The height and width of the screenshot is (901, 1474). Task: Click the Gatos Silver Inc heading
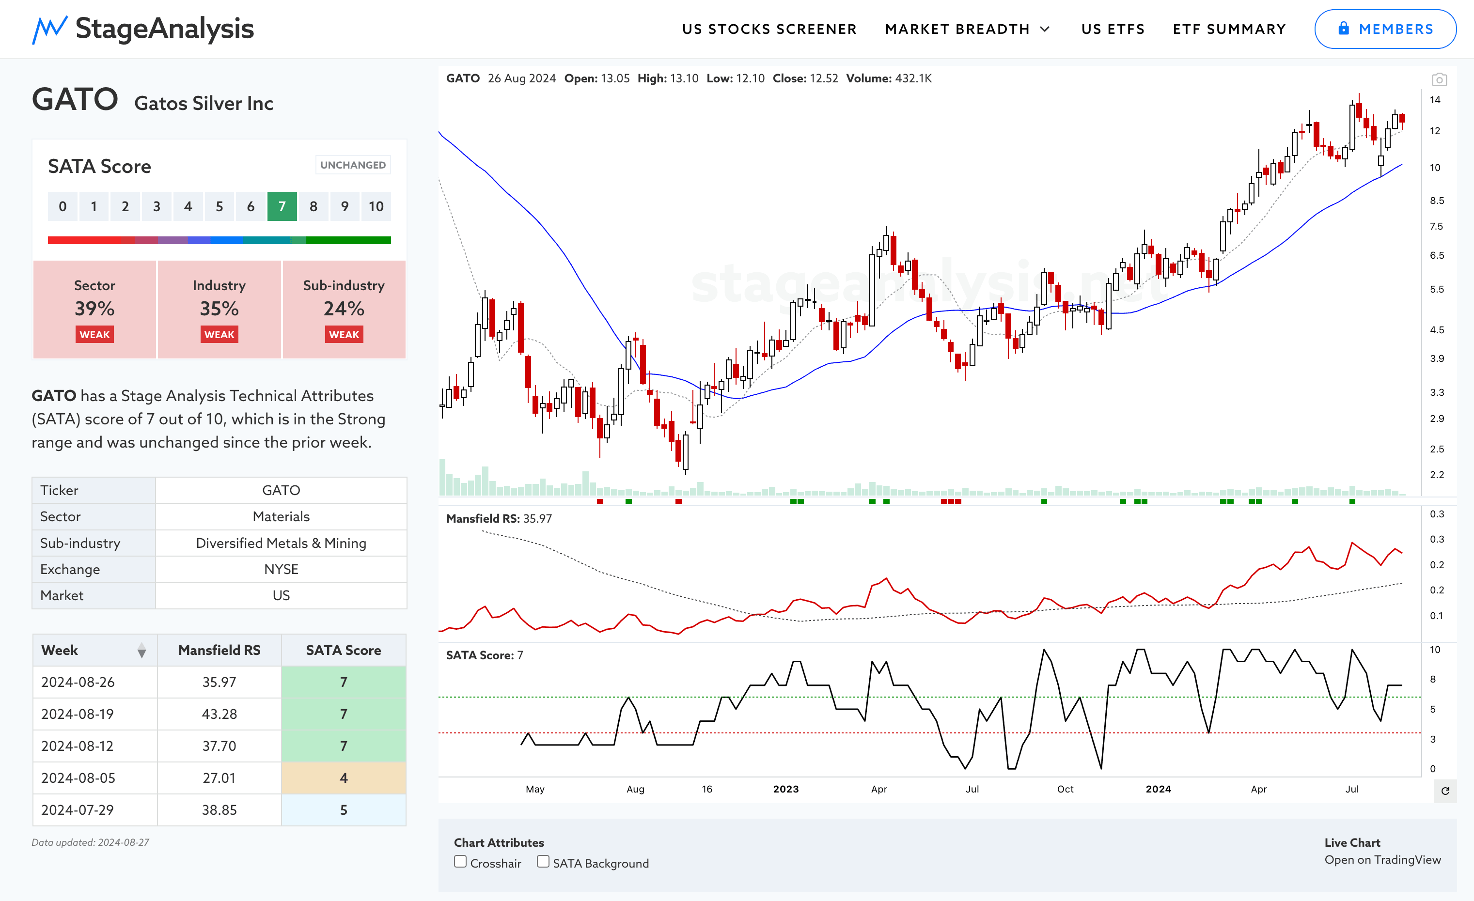[204, 104]
